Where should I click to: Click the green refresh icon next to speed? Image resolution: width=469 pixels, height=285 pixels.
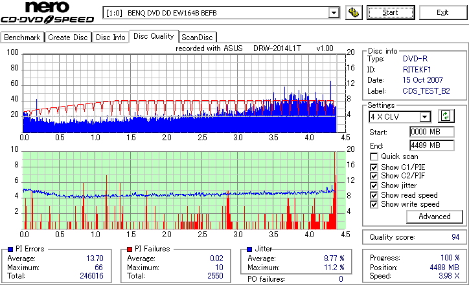(x=446, y=116)
